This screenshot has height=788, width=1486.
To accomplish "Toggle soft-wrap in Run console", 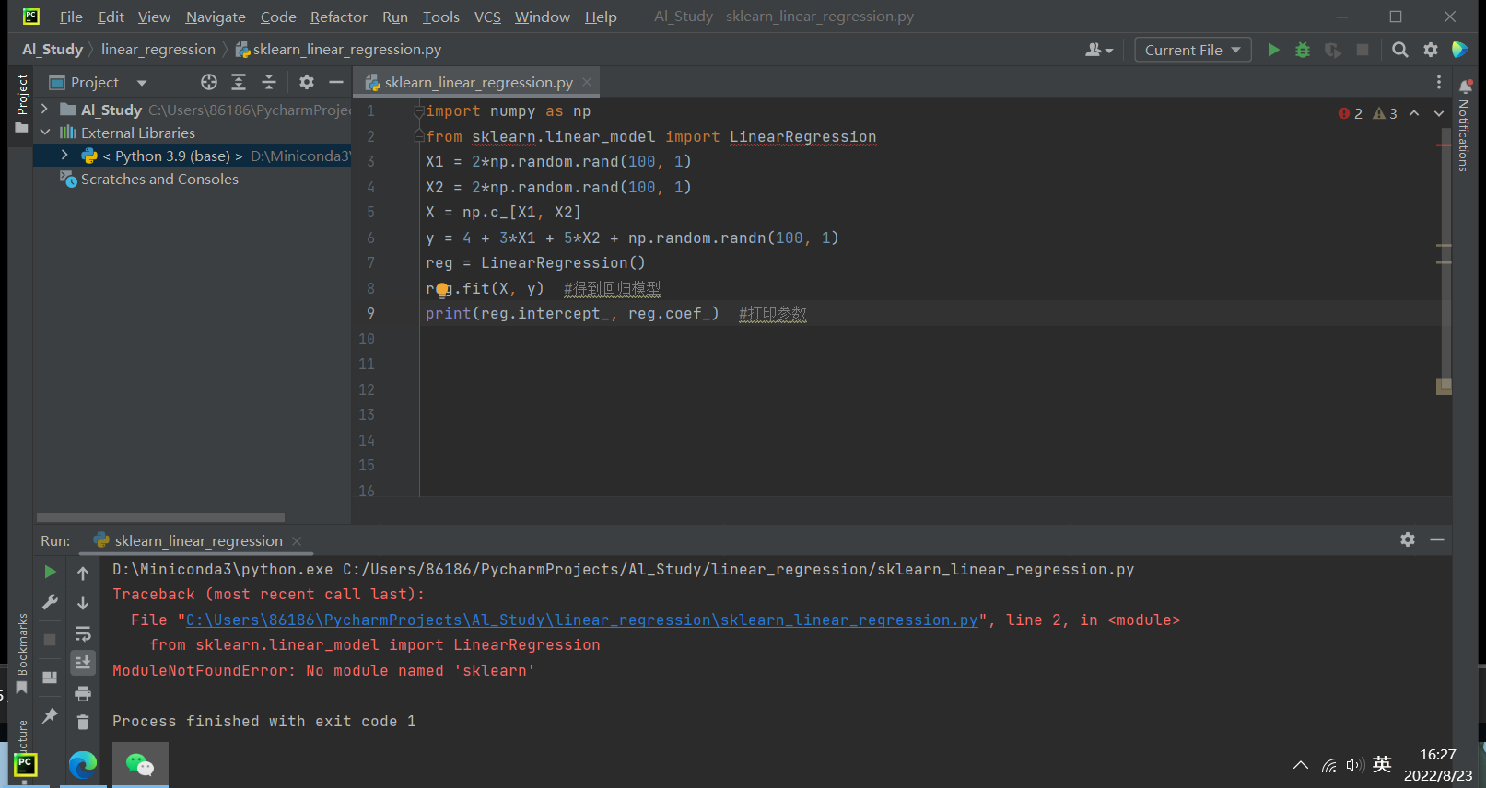I will 83,633.
